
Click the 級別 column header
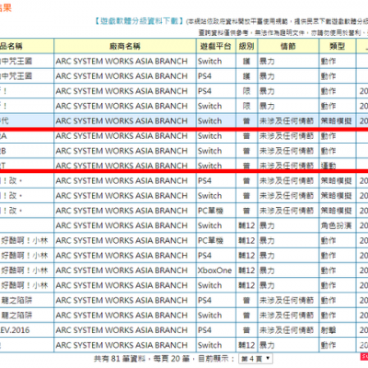(x=247, y=46)
